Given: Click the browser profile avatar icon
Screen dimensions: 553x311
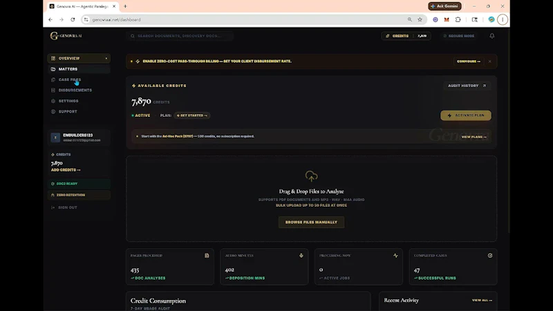Looking at the screenshot, I should (x=491, y=20).
